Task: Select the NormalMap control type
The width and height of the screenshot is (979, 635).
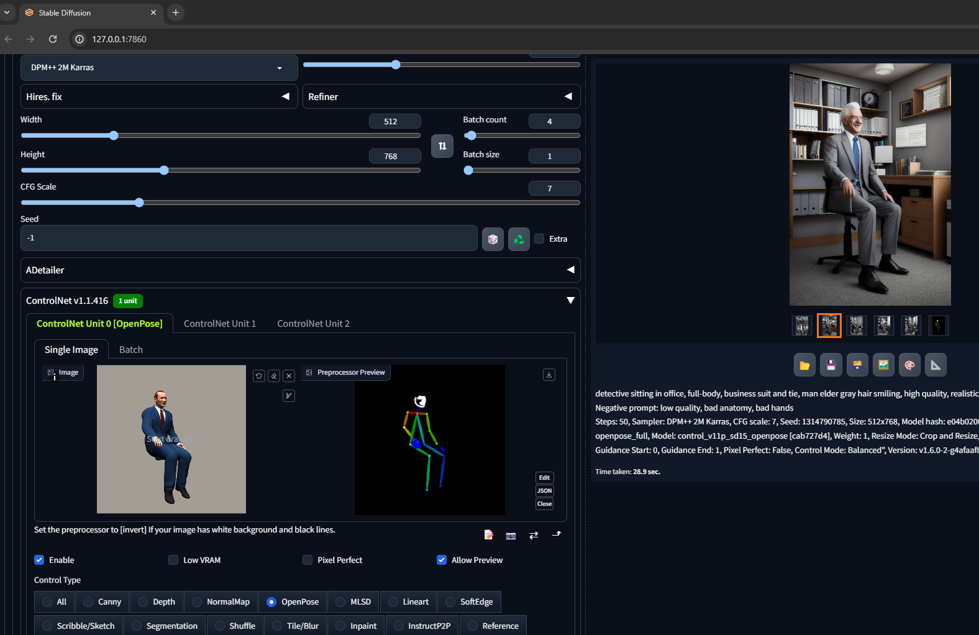Action: [x=221, y=602]
